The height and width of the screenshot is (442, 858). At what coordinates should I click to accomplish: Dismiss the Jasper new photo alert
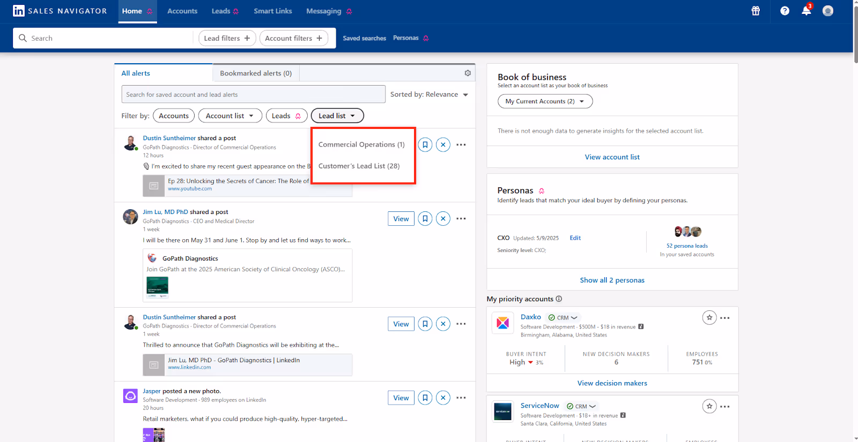(x=443, y=398)
